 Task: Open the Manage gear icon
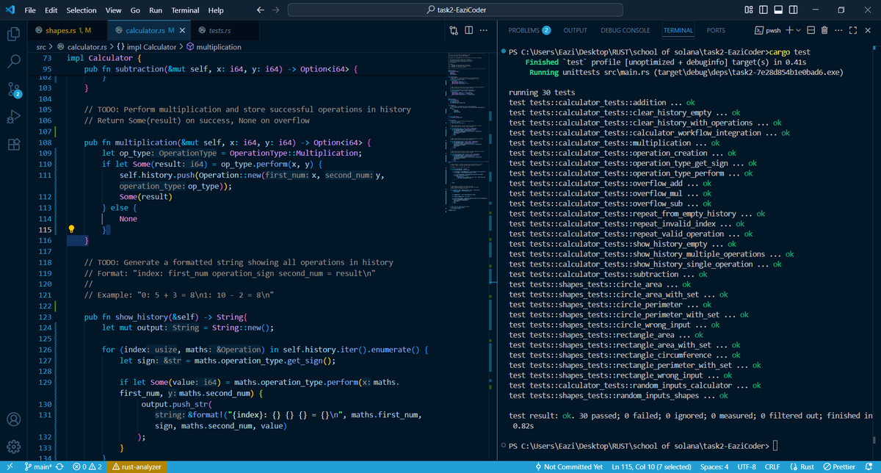13,447
